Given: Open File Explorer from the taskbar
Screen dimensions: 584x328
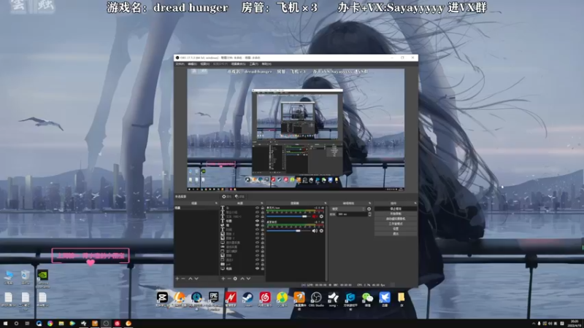Looking at the screenshot, I should [61, 324].
